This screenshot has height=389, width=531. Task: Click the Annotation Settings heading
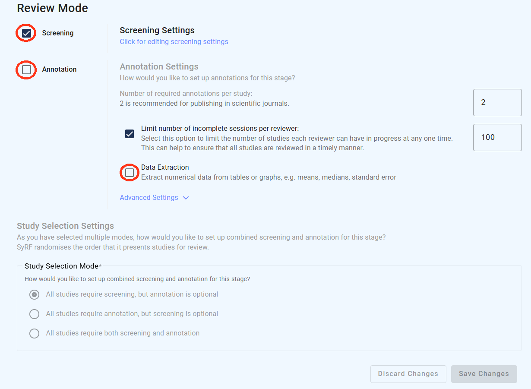(x=159, y=67)
